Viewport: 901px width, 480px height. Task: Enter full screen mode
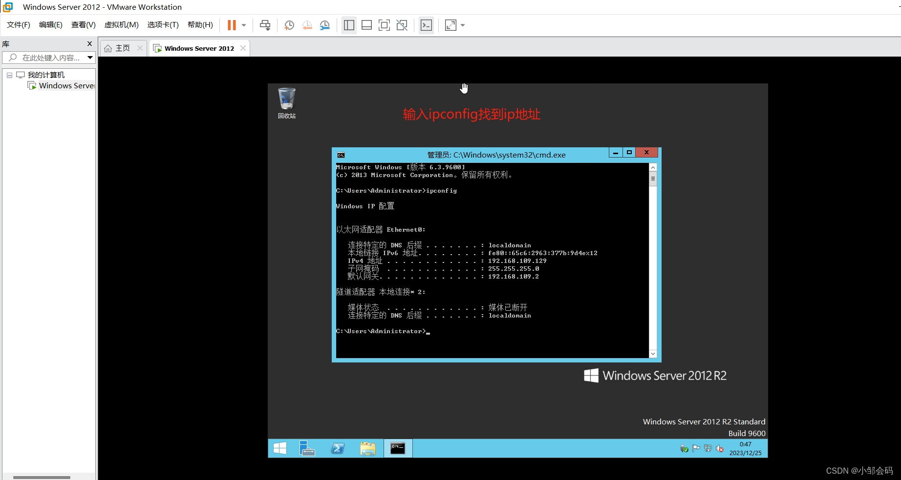tap(385, 25)
